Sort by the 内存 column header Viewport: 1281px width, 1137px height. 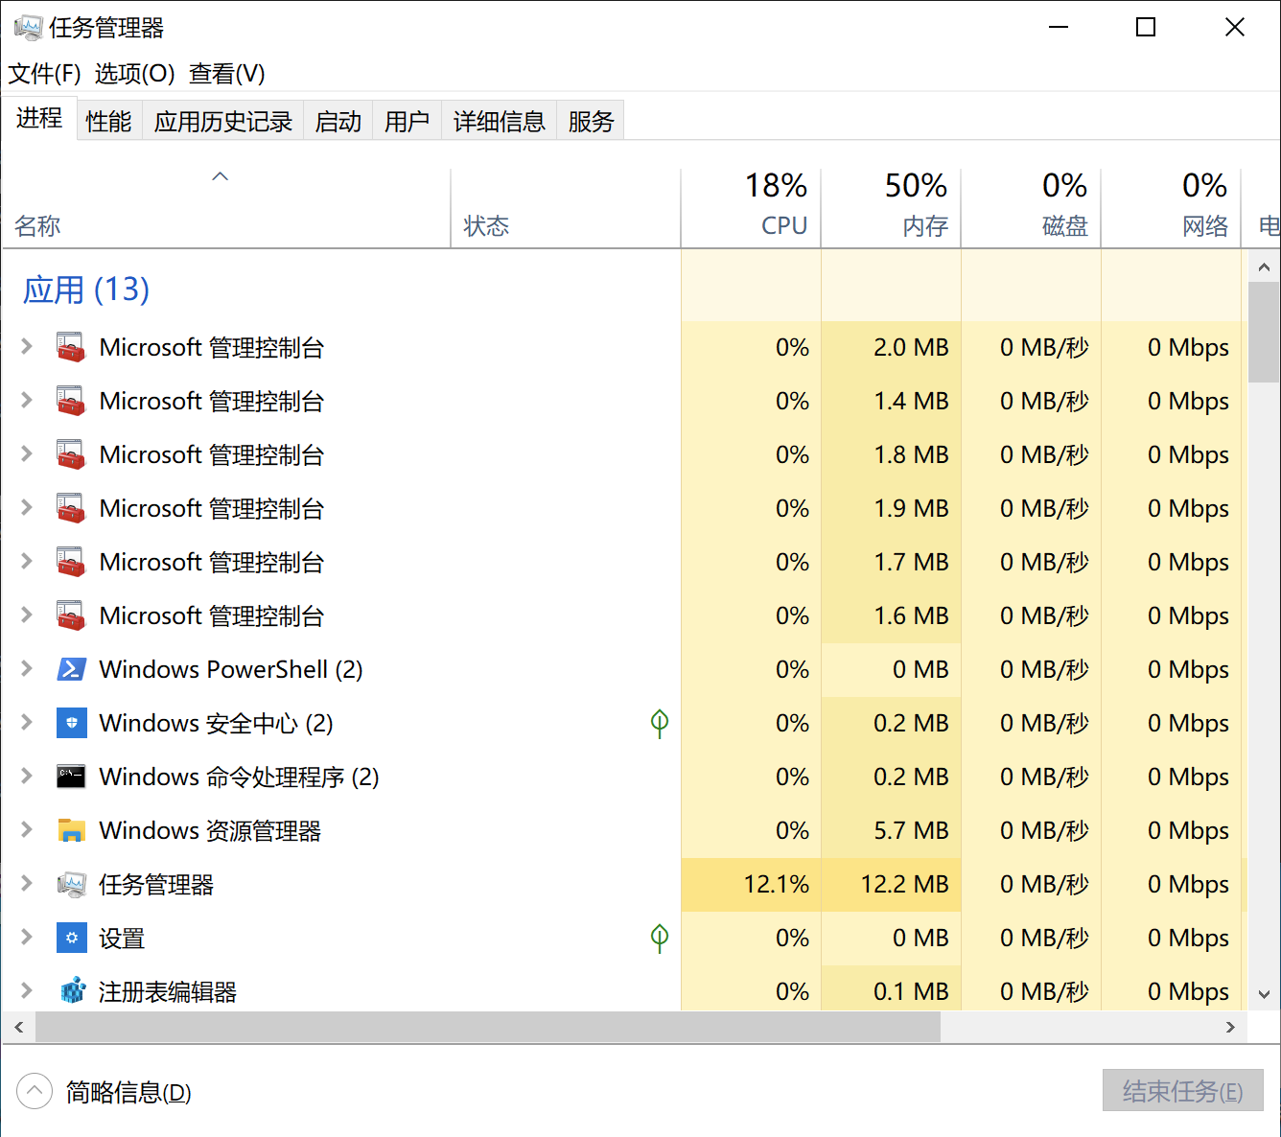pyautogui.click(x=891, y=208)
